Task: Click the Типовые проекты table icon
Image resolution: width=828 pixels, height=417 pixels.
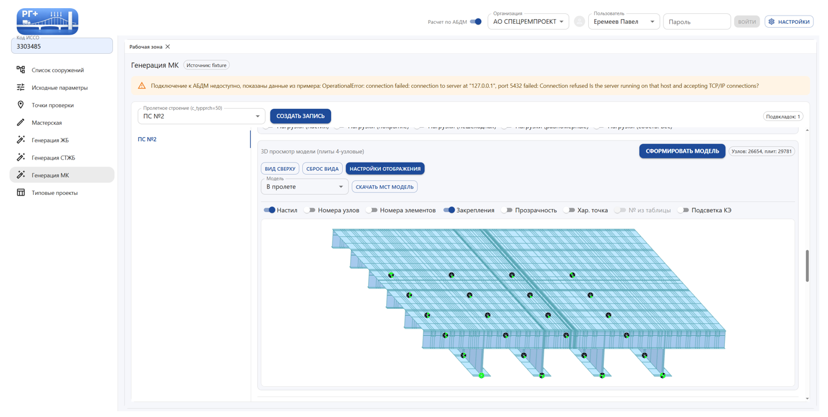Action: coord(21,193)
